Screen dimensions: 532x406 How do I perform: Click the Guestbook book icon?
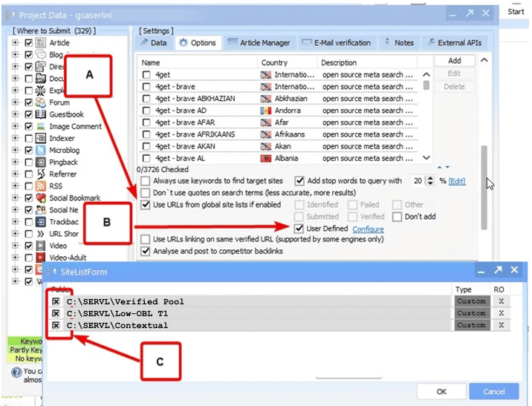tap(41, 114)
